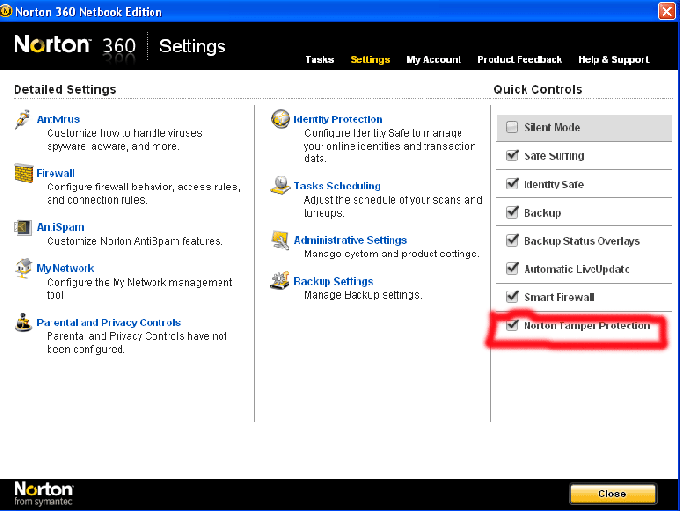Open the Tasks tab
Viewport: 680px width, 511px height.
320,60
